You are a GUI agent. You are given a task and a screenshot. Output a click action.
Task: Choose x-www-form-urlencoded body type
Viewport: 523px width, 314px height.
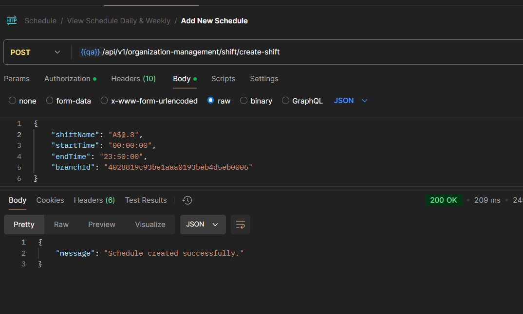click(x=104, y=101)
